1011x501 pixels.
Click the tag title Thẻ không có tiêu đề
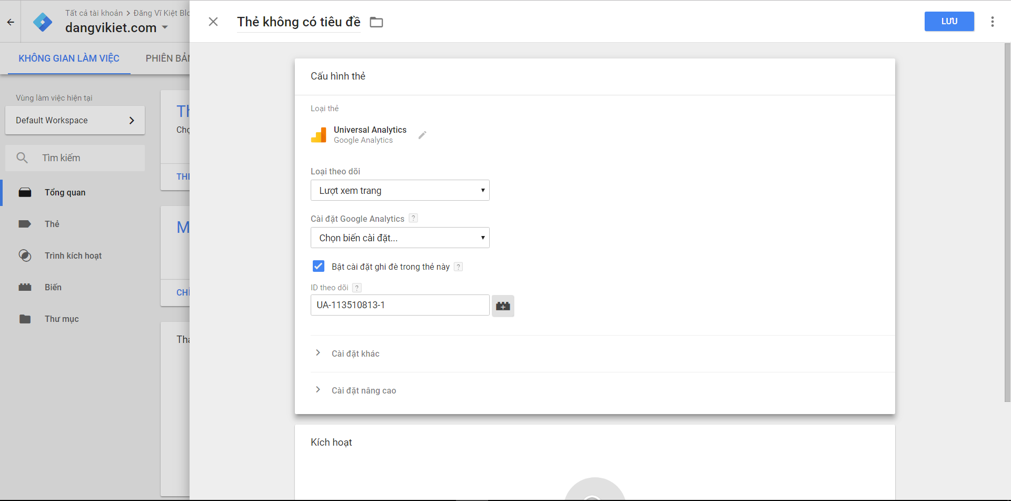pos(299,22)
